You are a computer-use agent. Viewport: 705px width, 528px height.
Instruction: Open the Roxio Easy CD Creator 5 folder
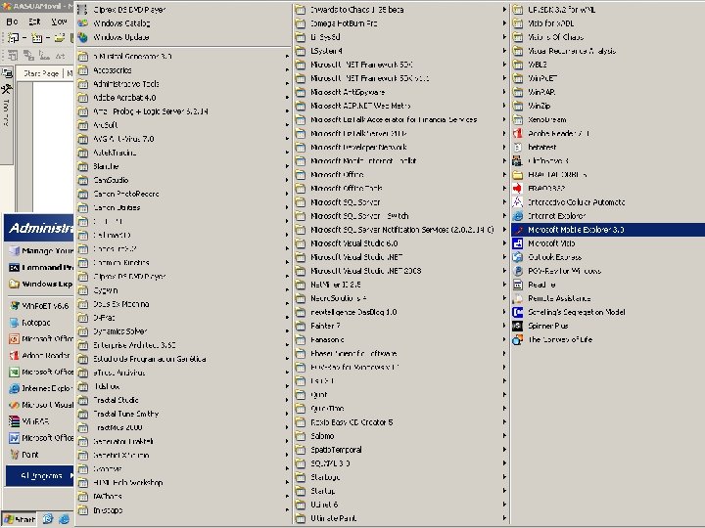pyautogui.click(x=401, y=422)
